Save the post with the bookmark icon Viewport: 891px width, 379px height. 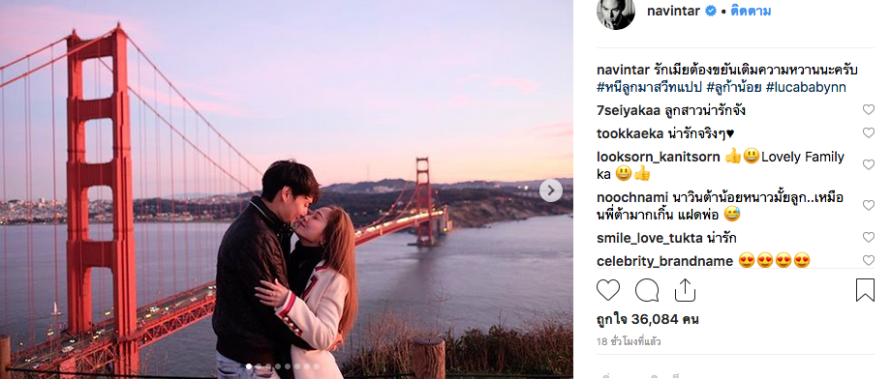tap(865, 290)
